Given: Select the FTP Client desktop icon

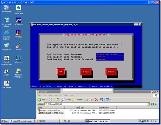Looking at the screenshot, I should (18, 34).
